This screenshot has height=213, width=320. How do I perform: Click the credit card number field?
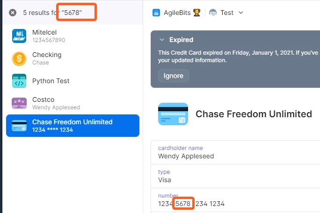tap(235, 200)
